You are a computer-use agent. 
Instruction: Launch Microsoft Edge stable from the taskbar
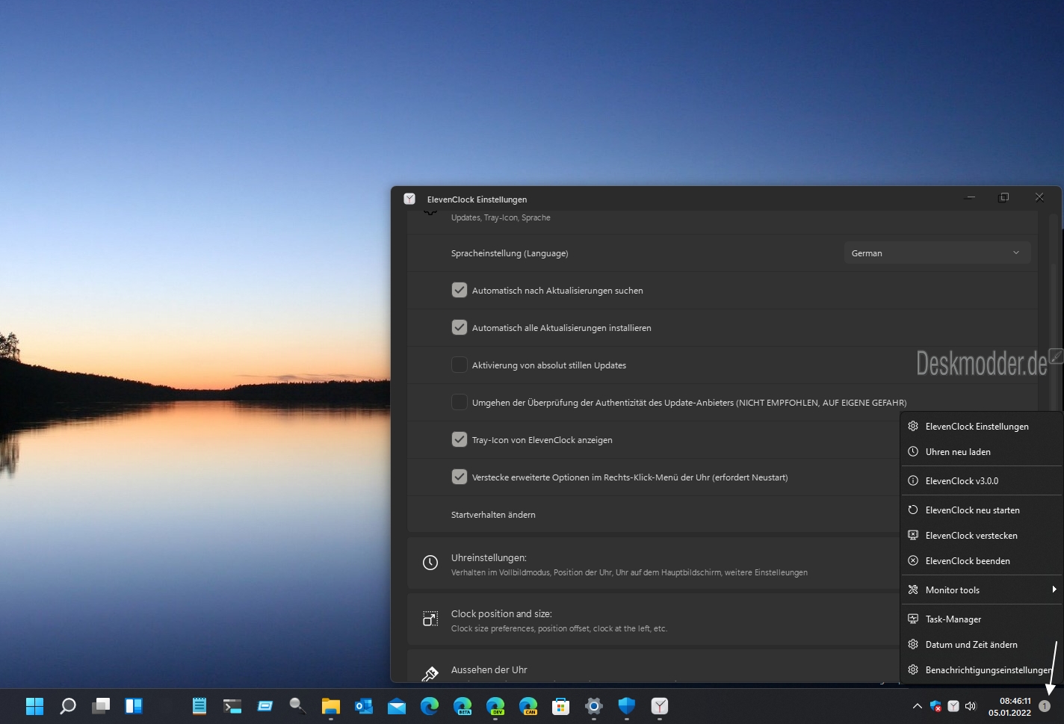tap(430, 706)
